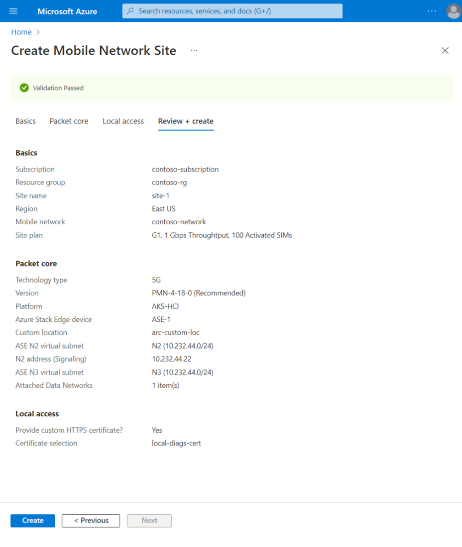Select the East US region value
The height and width of the screenshot is (547, 462).
point(163,209)
